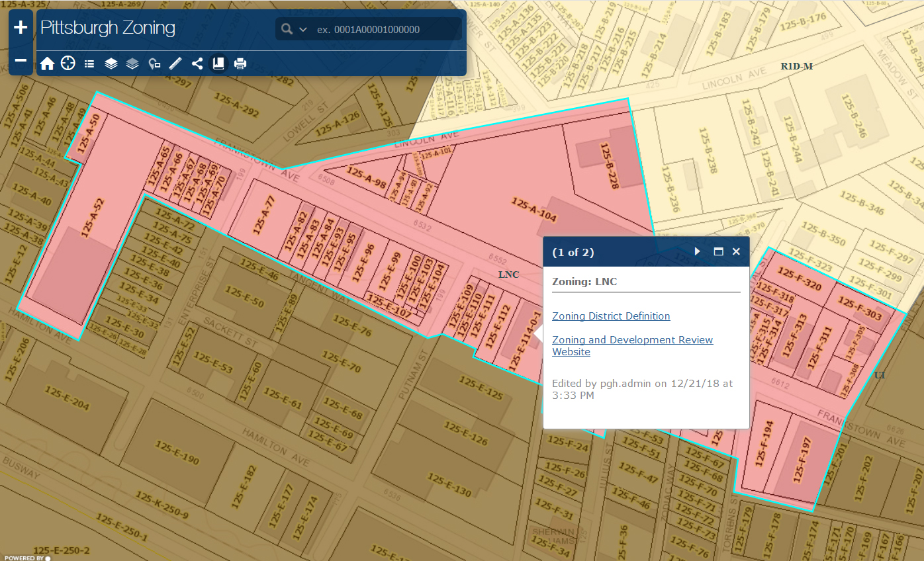The image size is (924, 561).
Task: Open the legend list icon
Action: (89, 64)
